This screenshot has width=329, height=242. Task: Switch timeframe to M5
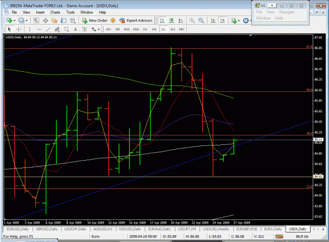click(x=117, y=29)
